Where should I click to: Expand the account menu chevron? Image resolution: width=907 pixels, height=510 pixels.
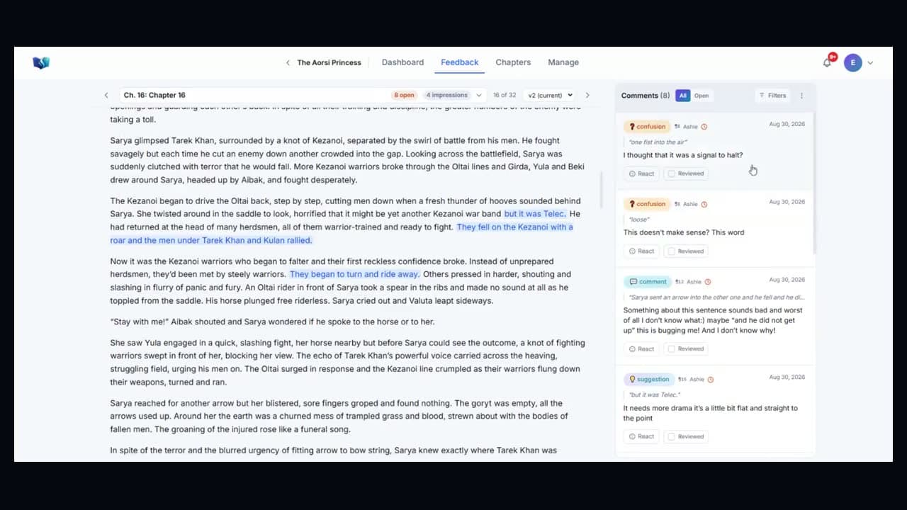[870, 63]
